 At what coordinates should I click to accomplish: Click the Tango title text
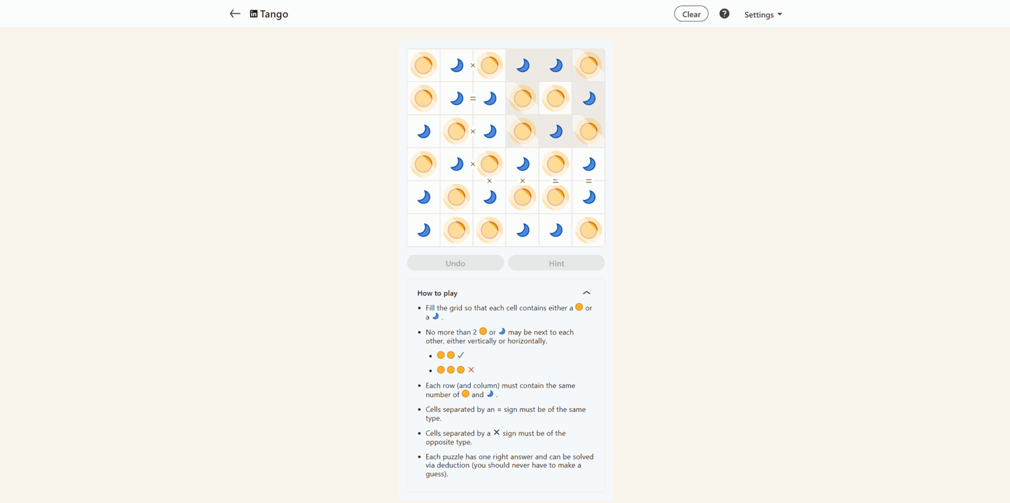pos(274,14)
